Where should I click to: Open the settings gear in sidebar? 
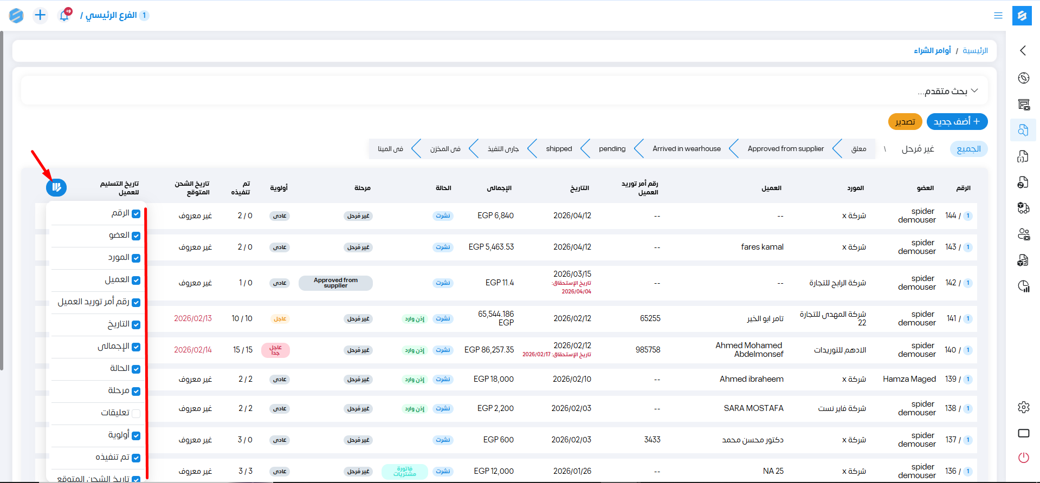click(1023, 407)
